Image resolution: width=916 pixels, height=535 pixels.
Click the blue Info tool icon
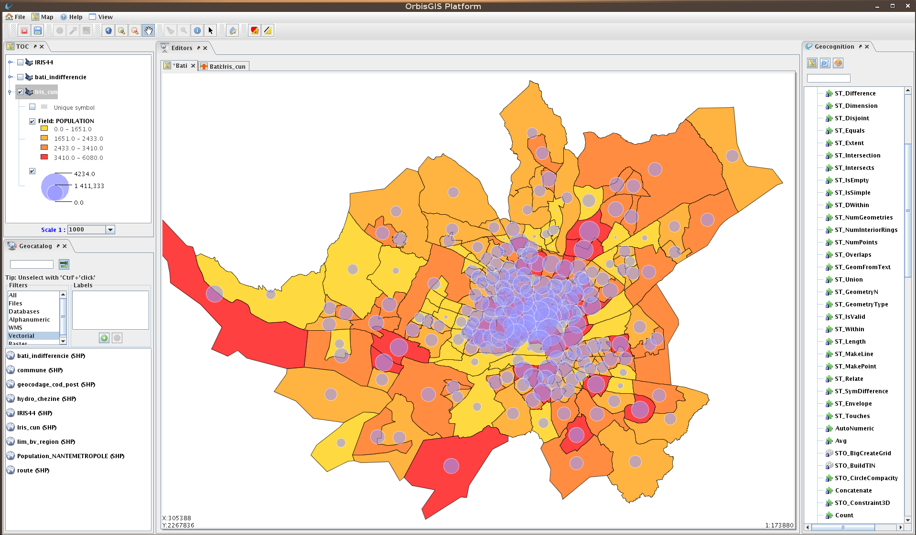tap(197, 31)
